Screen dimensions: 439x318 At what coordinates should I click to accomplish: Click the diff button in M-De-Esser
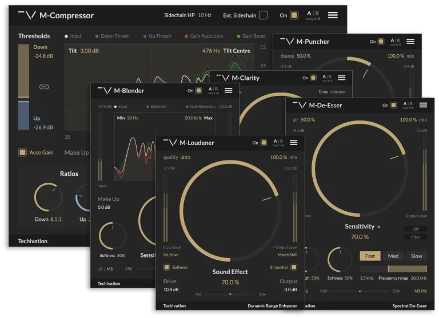pos(416,229)
